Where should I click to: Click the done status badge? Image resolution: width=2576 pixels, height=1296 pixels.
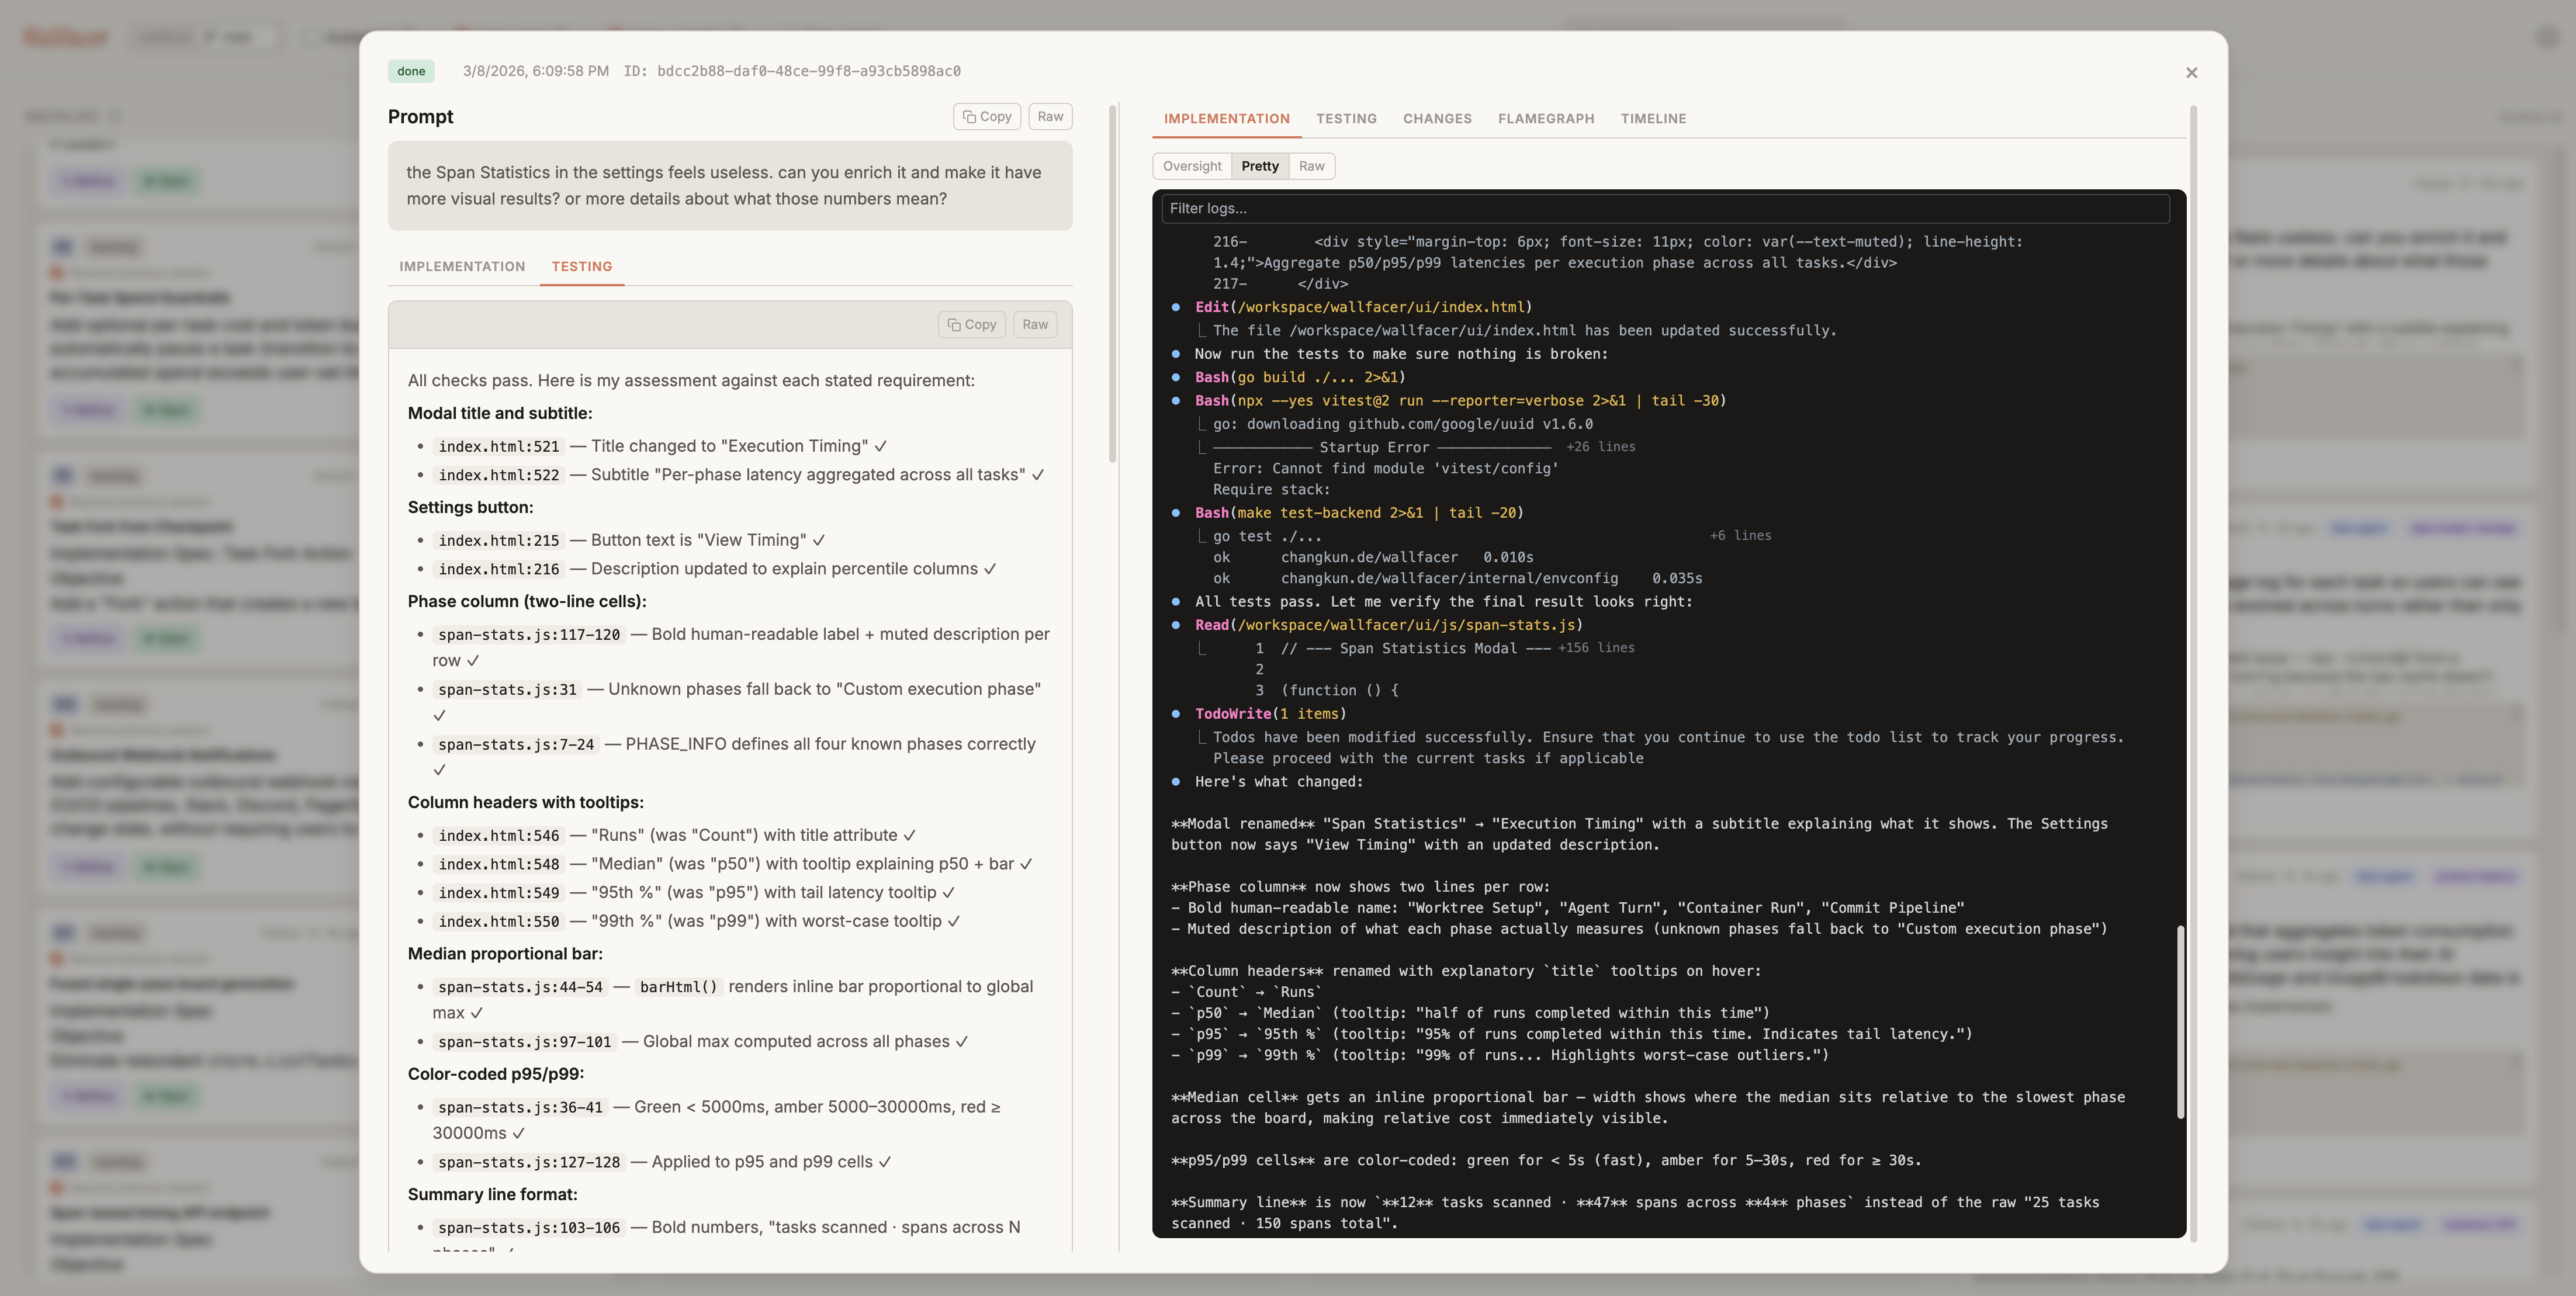pos(411,71)
